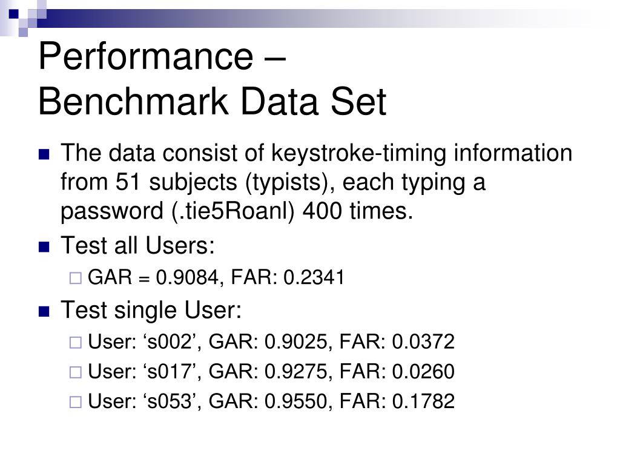Click the line 'GAR = 0.9084, FAR: 0.2341'

coord(216,277)
